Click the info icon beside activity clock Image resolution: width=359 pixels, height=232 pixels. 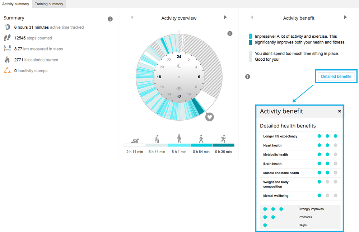click(230, 33)
